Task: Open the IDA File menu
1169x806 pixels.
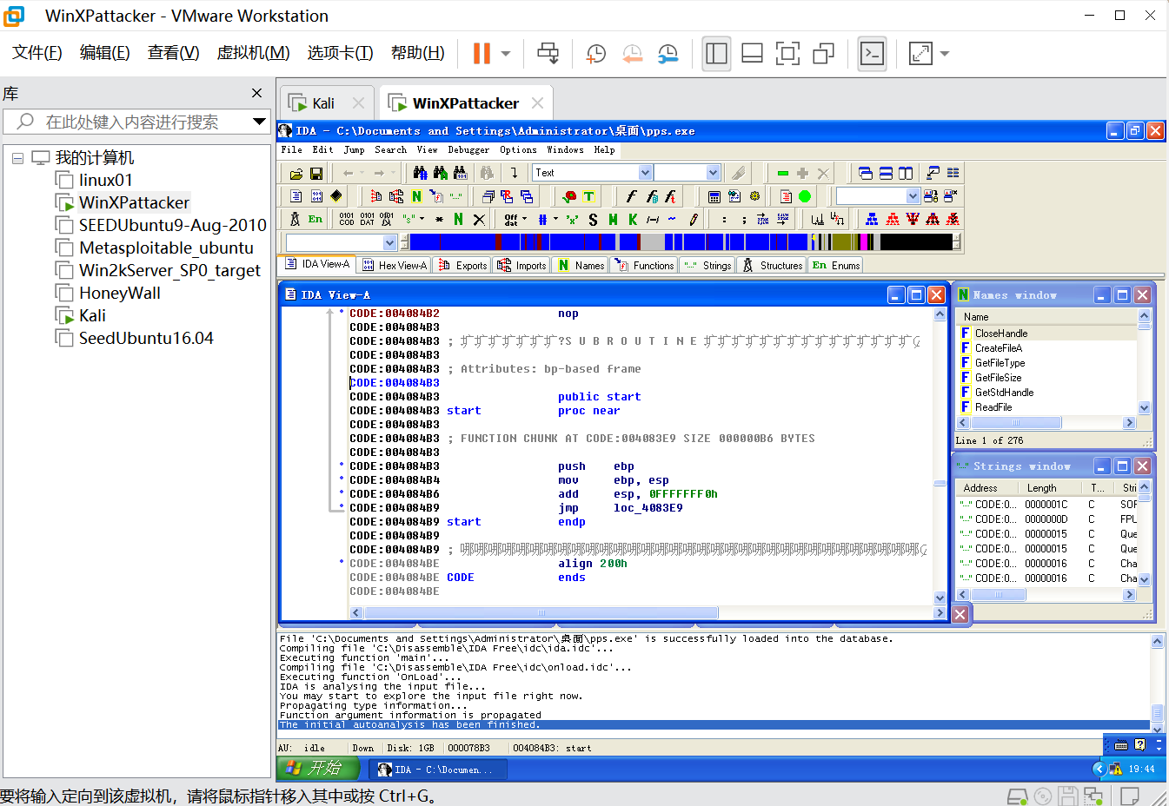Action: pyautogui.click(x=292, y=149)
